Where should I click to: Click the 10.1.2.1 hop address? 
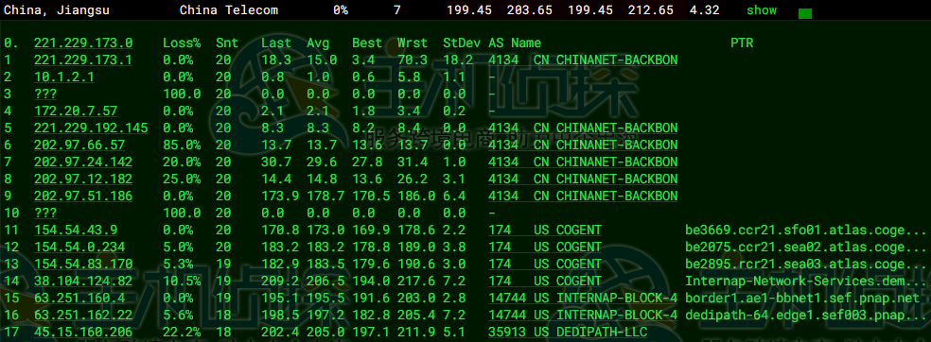pos(63,77)
